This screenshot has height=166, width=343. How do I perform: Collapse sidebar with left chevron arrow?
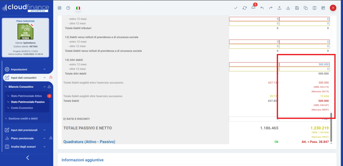[x=27, y=158]
